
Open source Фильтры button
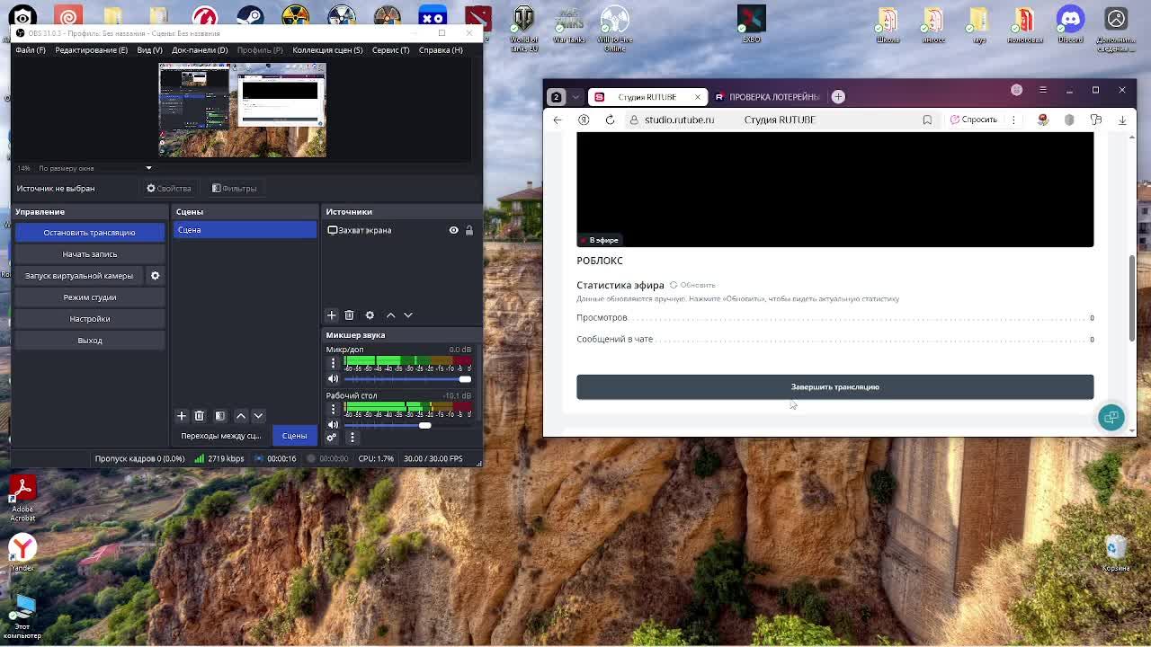pyautogui.click(x=234, y=189)
